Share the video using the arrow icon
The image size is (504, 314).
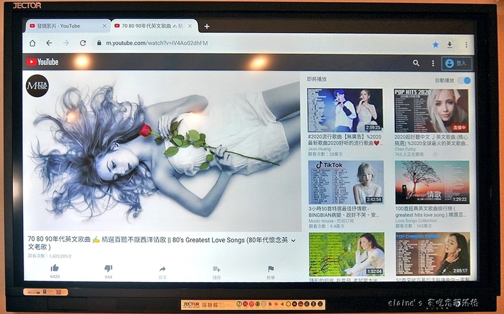(x=162, y=269)
